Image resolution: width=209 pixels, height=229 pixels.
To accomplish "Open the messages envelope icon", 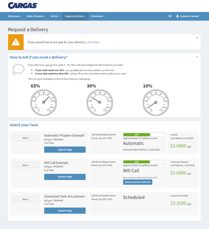I will pos(170,16).
